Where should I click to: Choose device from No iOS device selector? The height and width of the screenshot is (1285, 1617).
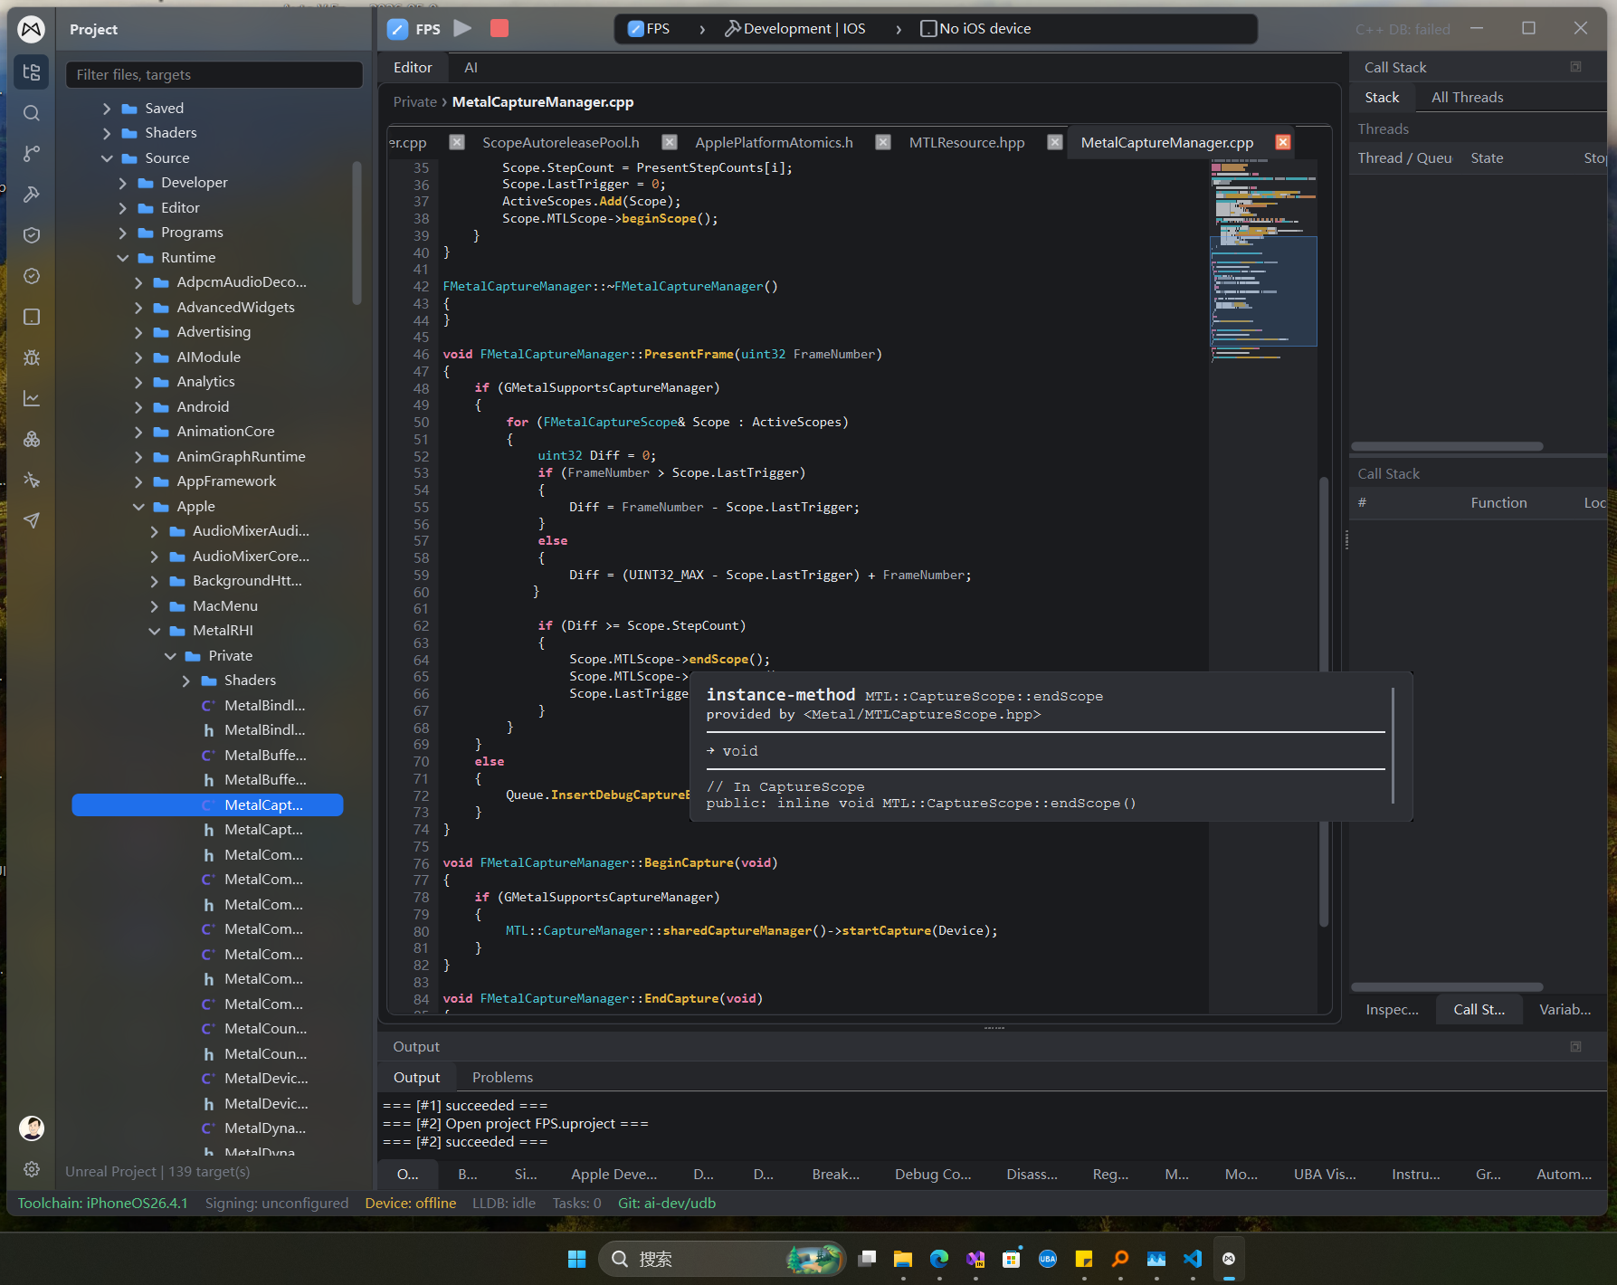(x=975, y=29)
